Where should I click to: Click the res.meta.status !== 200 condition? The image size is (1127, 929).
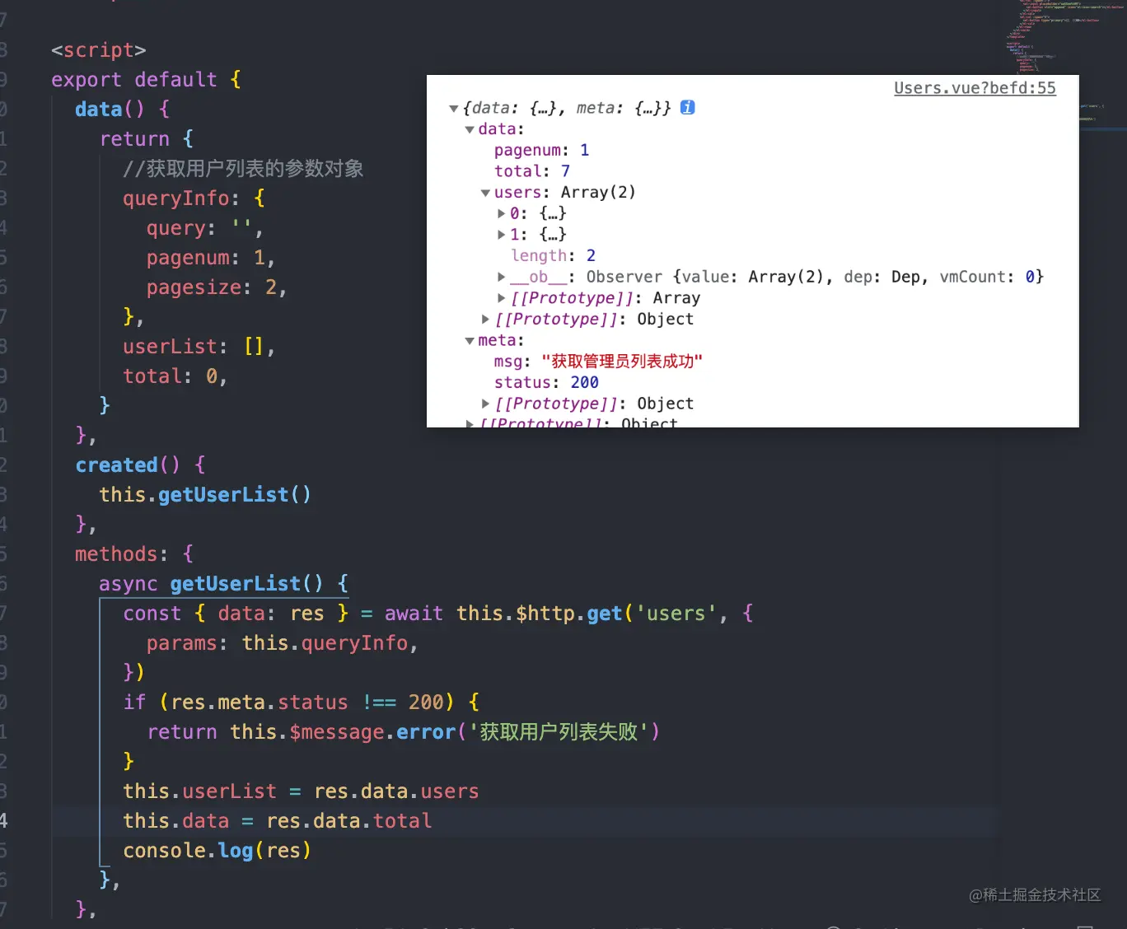(x=306, y=703)
